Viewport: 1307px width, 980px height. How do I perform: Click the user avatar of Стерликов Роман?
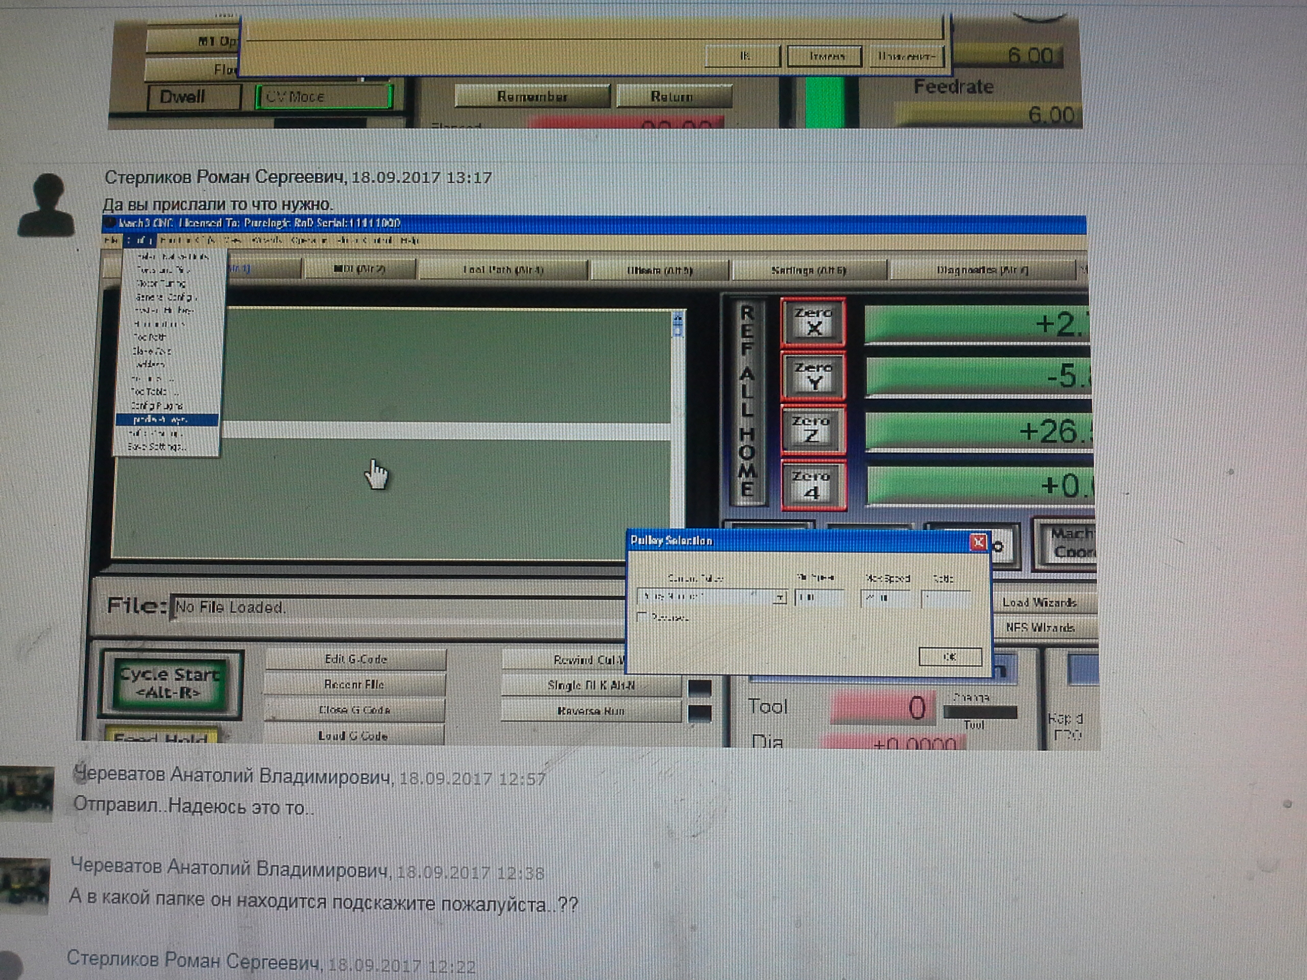click(46, 206)
